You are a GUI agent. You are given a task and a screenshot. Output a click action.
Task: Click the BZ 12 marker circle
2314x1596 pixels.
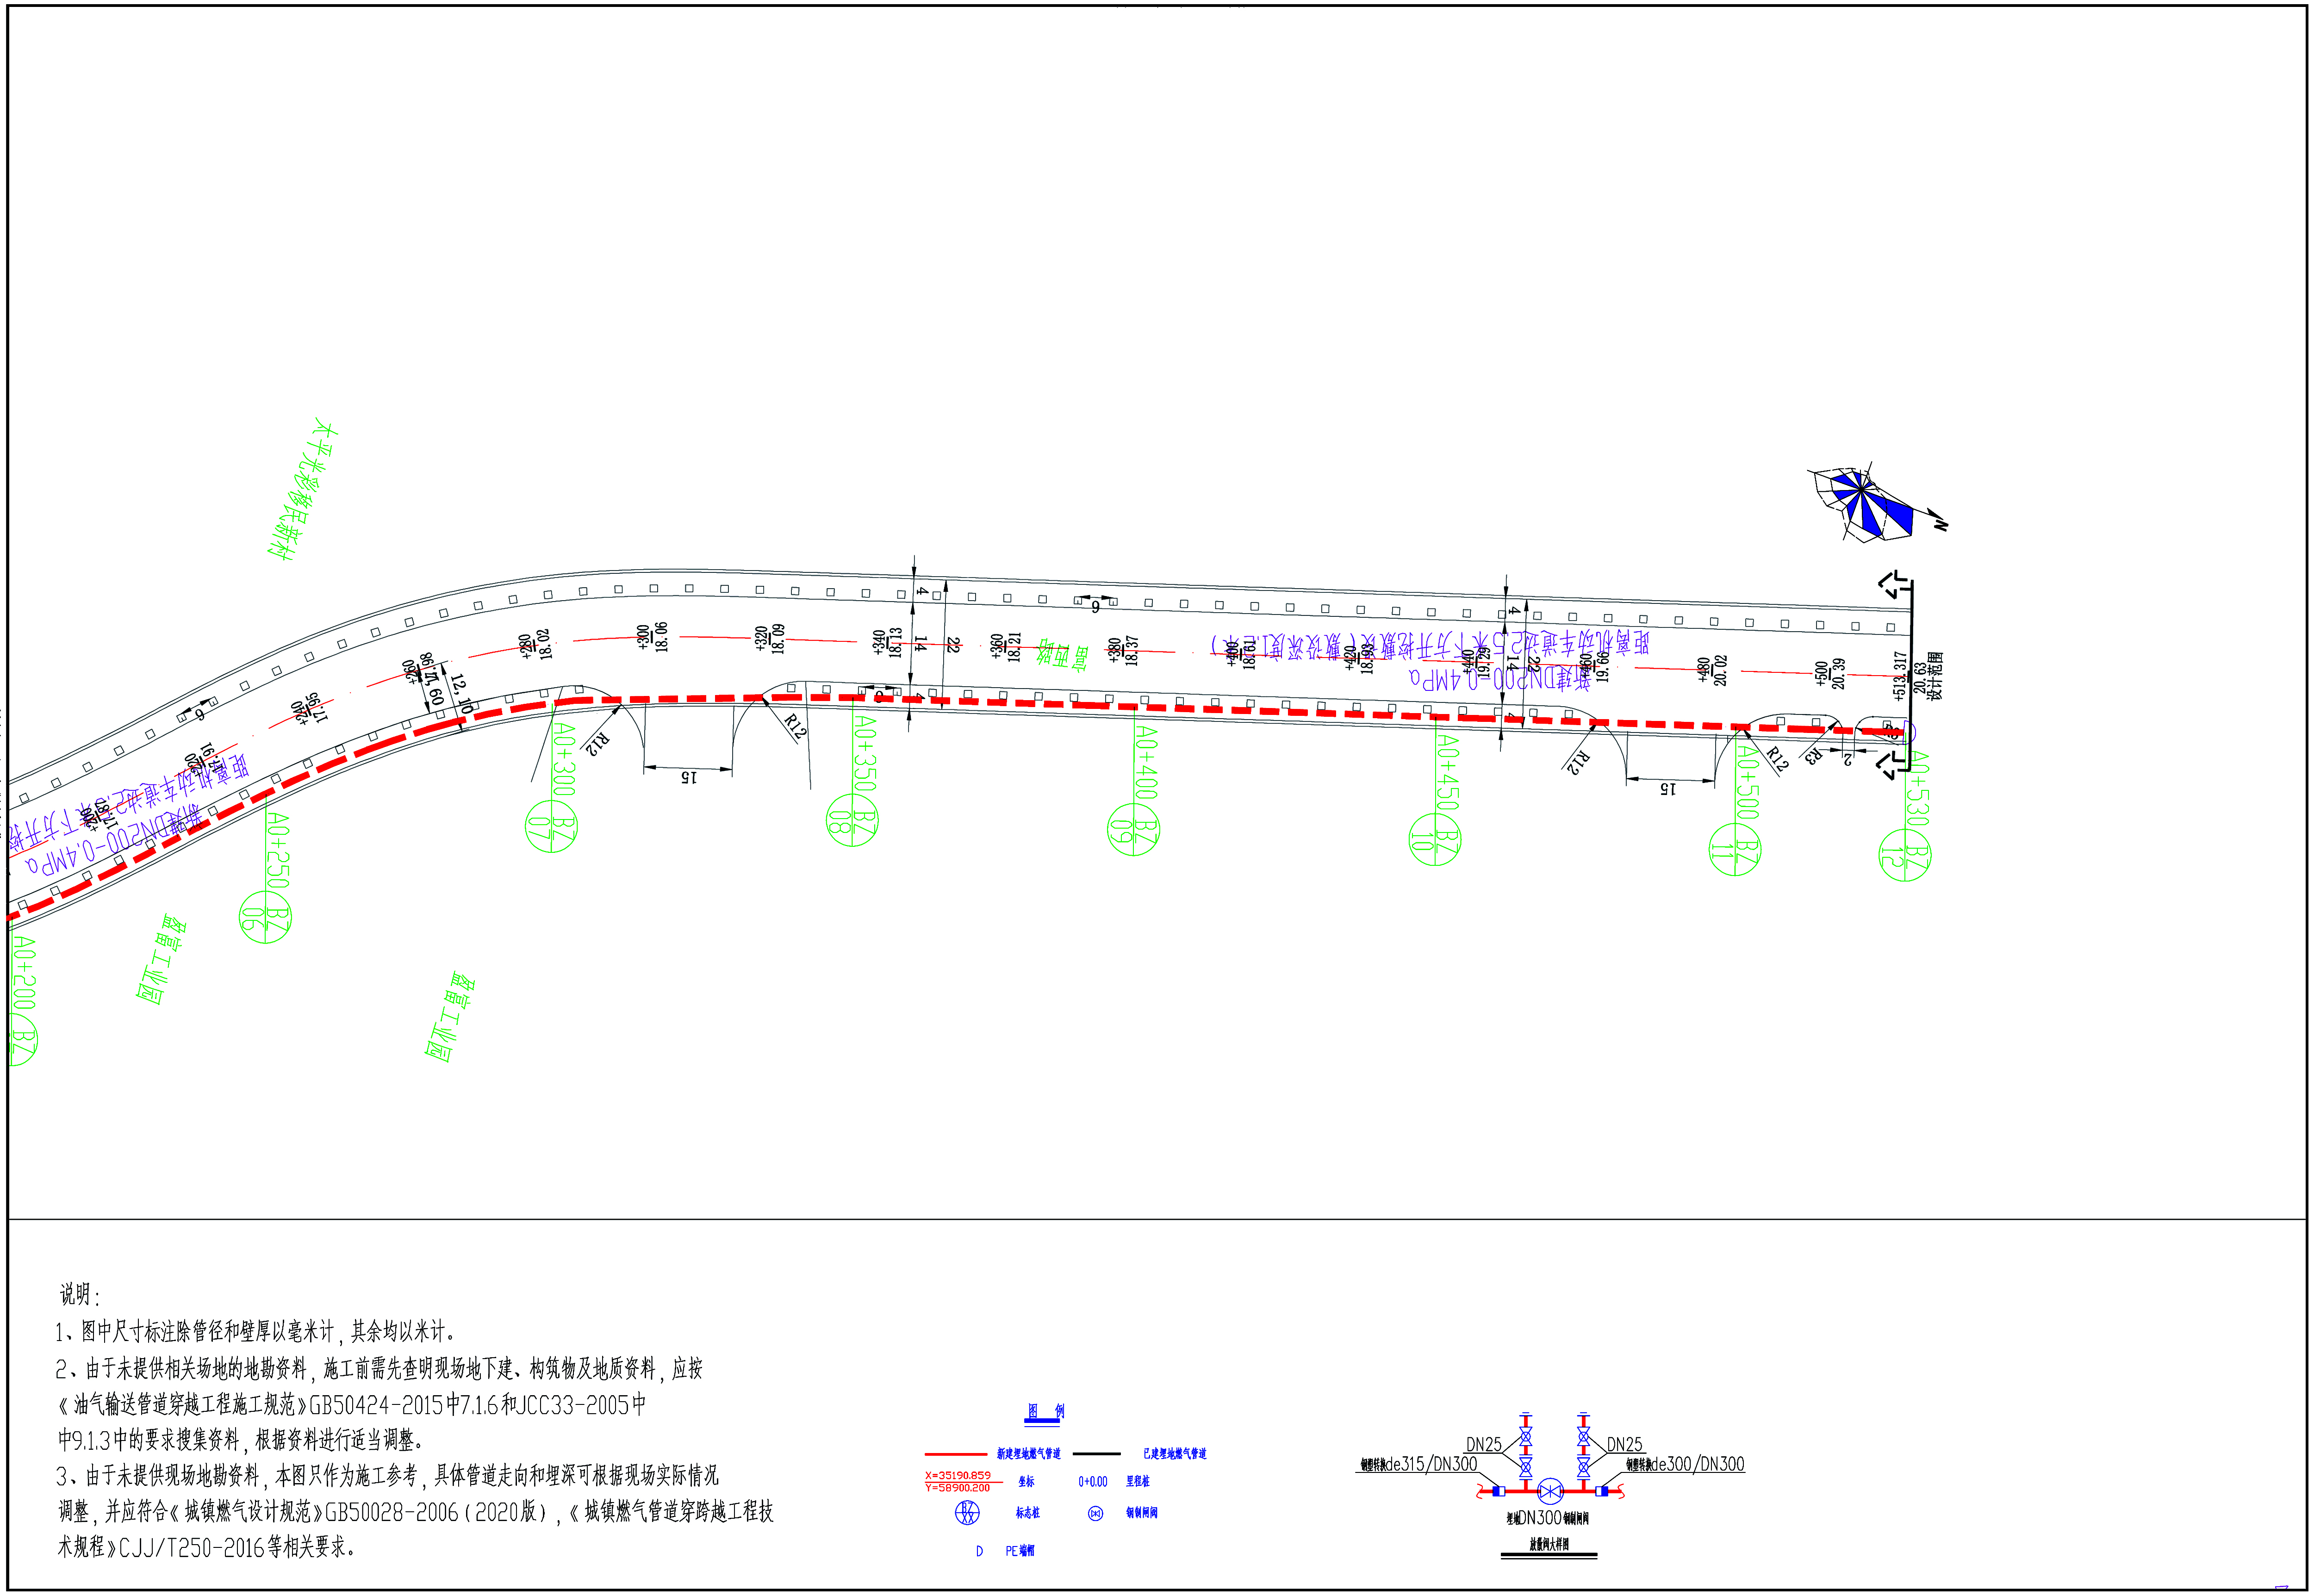(x=1905, y=856)
